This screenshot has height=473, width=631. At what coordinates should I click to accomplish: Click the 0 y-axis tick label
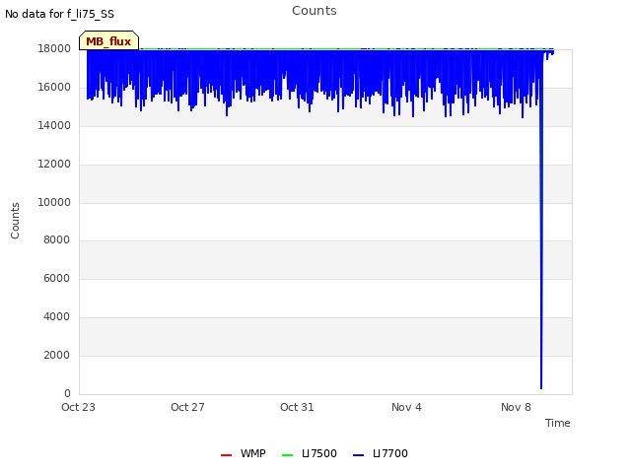(x=67, y=393)
